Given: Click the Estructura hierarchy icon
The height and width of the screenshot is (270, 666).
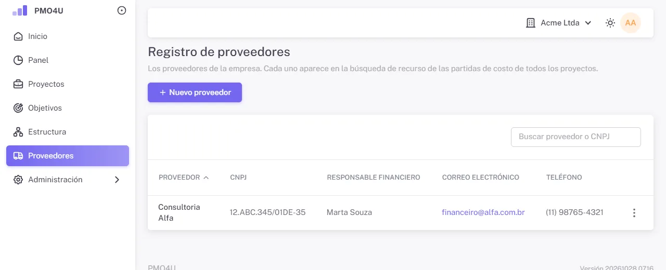Looking at the screenshot, I should [18, 132].
